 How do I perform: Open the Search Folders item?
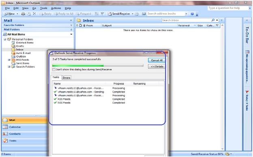tap(25, 67)
